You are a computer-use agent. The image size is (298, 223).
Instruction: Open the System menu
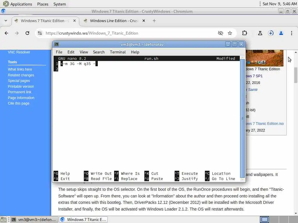coord(60,4)
